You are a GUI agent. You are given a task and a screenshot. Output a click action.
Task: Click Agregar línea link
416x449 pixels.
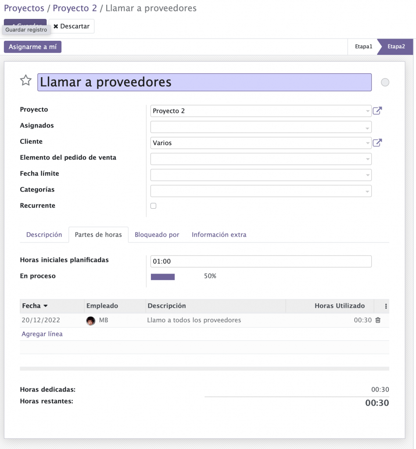coord(42,334)
